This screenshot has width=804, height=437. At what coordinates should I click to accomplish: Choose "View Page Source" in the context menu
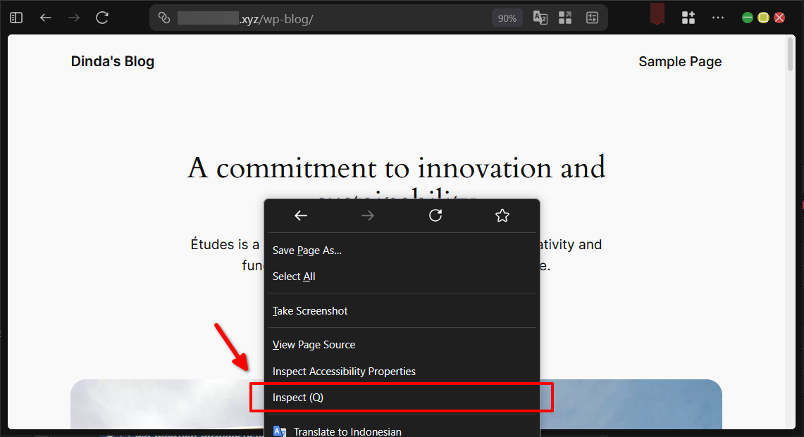314,344
